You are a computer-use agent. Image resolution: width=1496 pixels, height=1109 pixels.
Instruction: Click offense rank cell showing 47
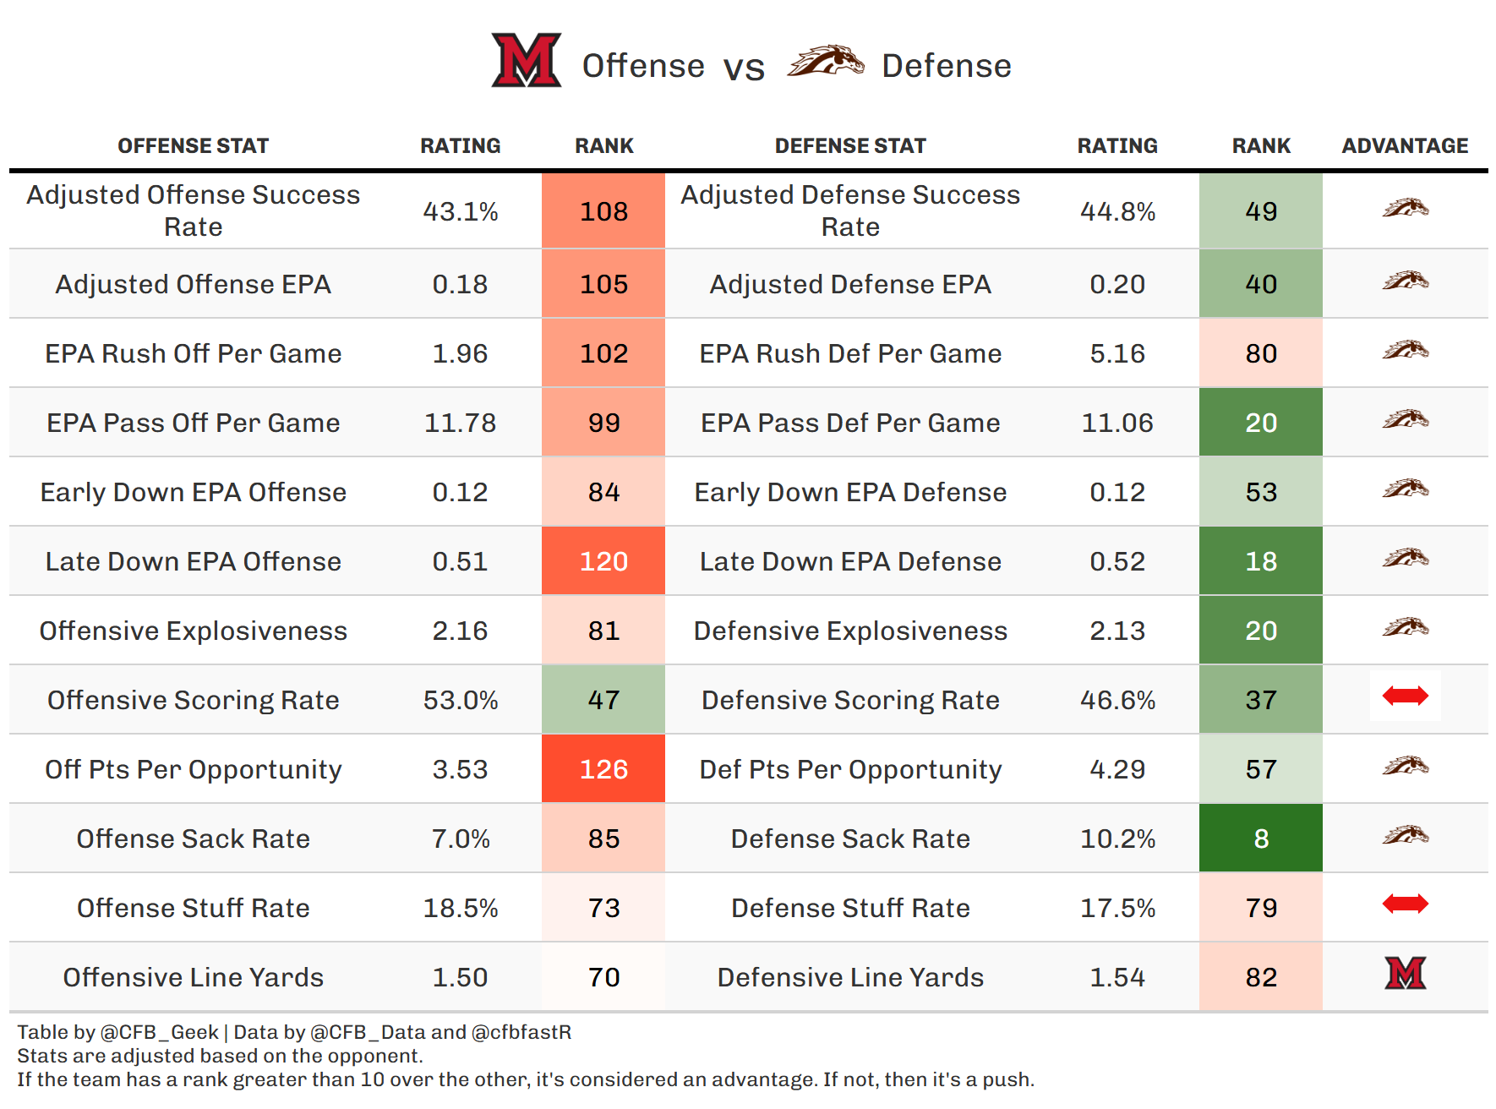603,700
